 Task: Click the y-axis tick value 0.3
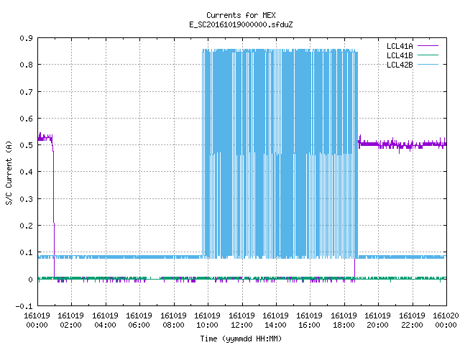26,199
